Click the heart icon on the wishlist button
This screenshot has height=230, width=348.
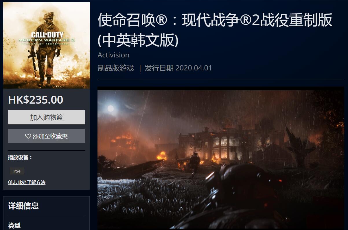(x=28, y=136)
